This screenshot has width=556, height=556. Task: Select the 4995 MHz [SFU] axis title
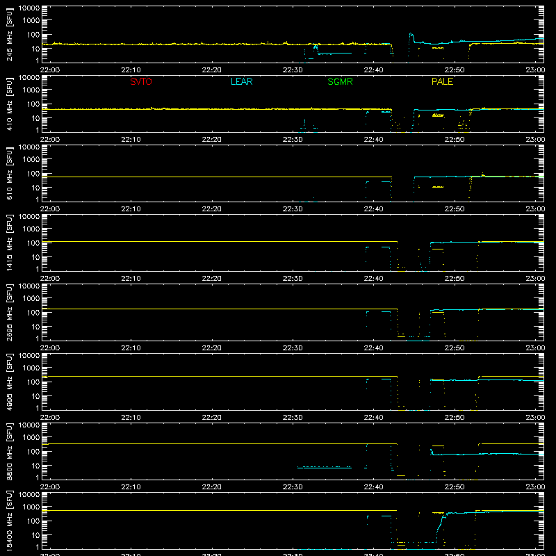point(10,382)
